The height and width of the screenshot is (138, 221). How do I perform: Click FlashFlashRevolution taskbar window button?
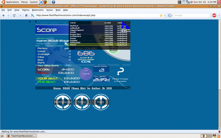pyautogui.click(x=22, y=136)
